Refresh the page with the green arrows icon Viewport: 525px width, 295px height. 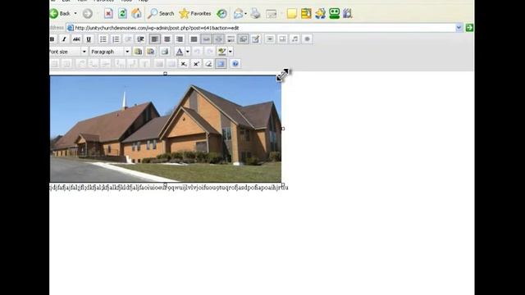[x=122, y=13]
